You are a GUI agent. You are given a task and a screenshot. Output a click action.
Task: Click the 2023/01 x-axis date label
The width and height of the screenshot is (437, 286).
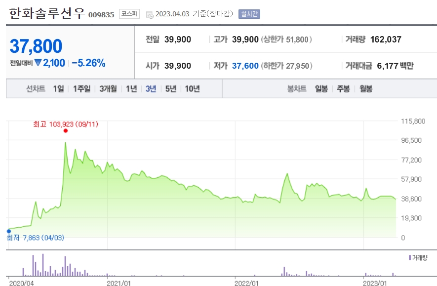point(375,283)
